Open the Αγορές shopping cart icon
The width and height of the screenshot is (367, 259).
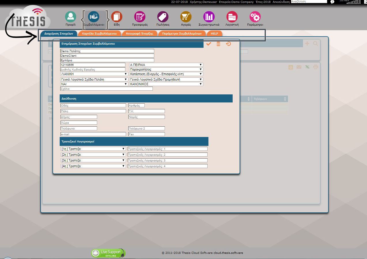186,17
